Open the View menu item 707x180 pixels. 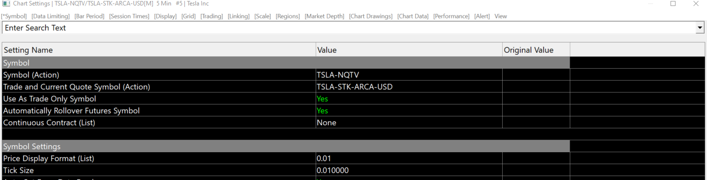[x=501, y=16]
